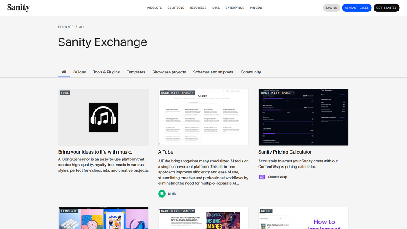Click the headphones music icon
This screenshot has height=229, width=407.
click(x=103, y=117)
